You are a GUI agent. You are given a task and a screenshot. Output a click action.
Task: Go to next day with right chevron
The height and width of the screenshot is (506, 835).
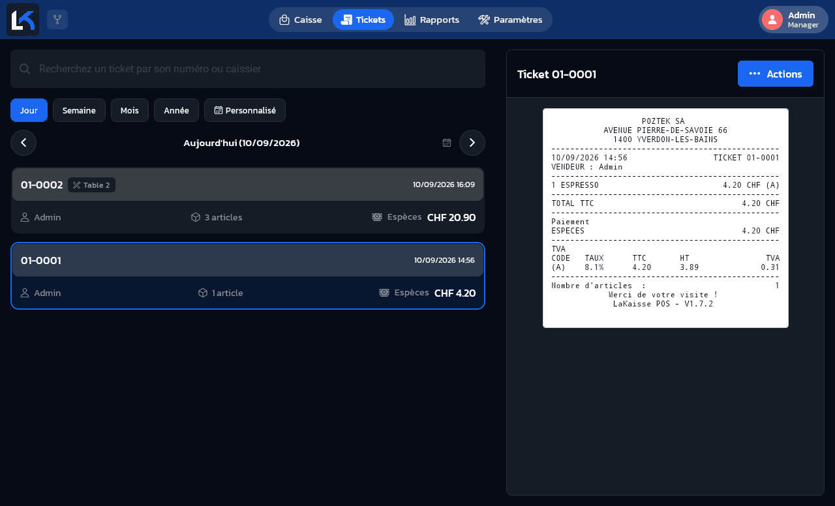472,143
